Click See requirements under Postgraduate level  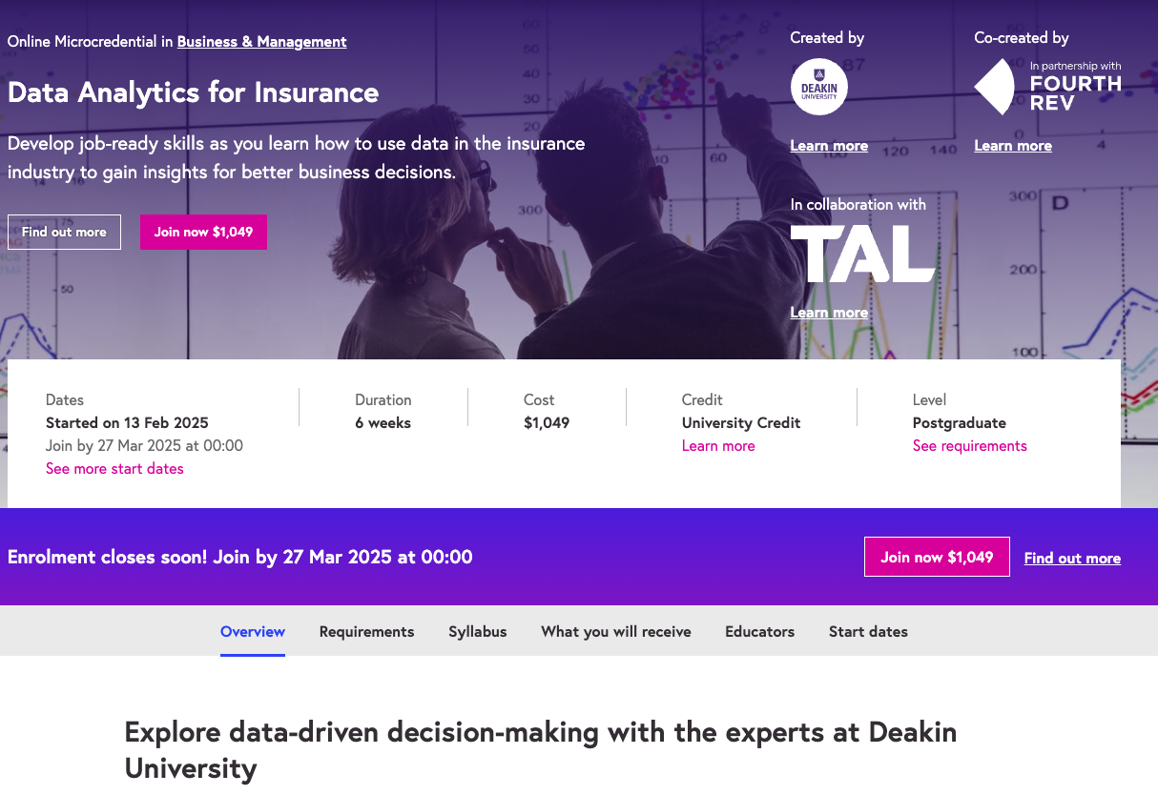pyautogui.click(x=969, y=446)
